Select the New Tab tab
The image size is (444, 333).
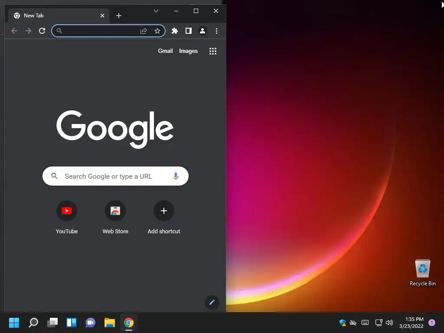[59, 16]
